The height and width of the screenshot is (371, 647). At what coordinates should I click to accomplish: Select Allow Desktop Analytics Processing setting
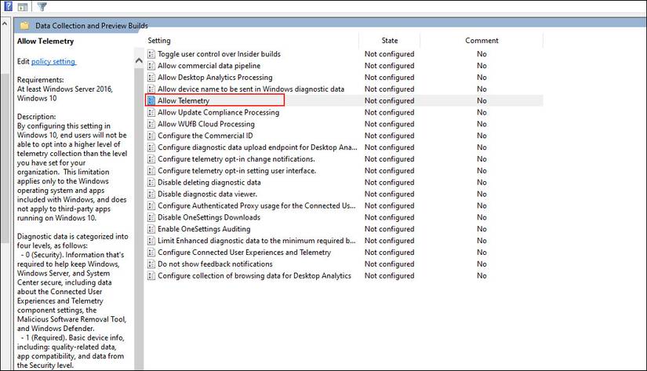pos(215,77)
